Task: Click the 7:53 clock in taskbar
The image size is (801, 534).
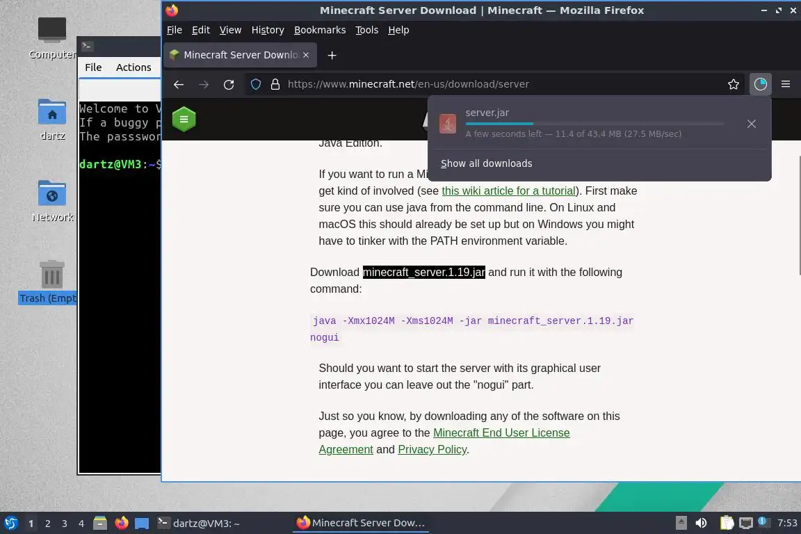Action: 786,523
